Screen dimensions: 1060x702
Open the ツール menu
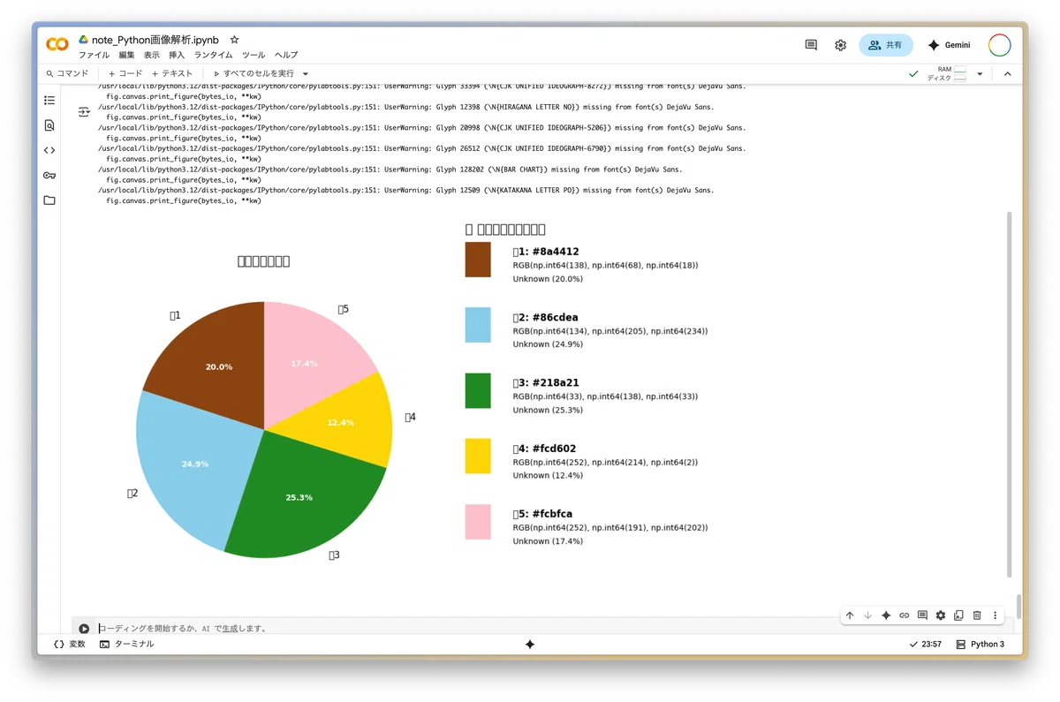point(254,55)
